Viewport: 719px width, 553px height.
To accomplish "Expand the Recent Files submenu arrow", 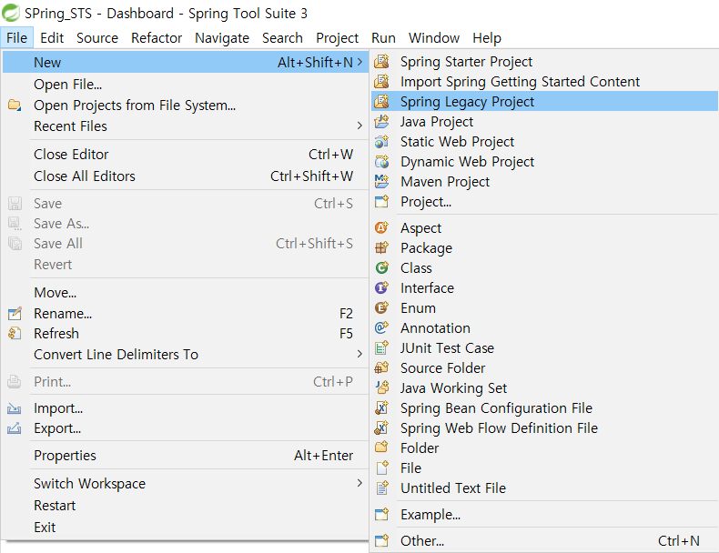I will pos(359,126).
